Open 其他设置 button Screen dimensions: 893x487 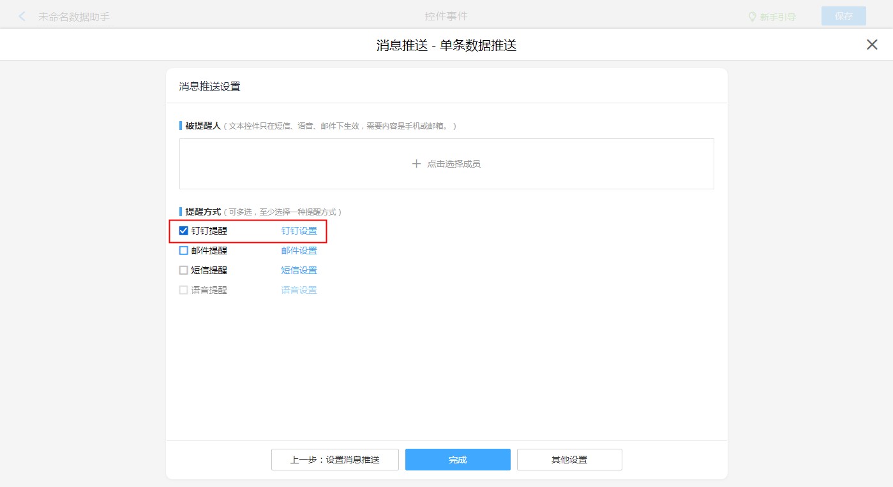pos(569,460)
